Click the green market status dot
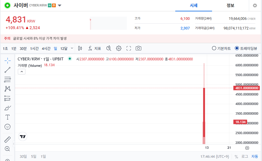 click(x=70, y=59)
